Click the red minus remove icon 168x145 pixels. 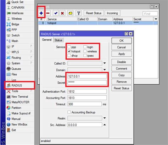point(48,13)
